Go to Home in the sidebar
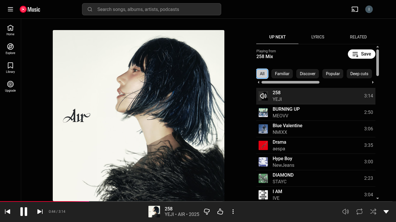 (x=10, y=30)
